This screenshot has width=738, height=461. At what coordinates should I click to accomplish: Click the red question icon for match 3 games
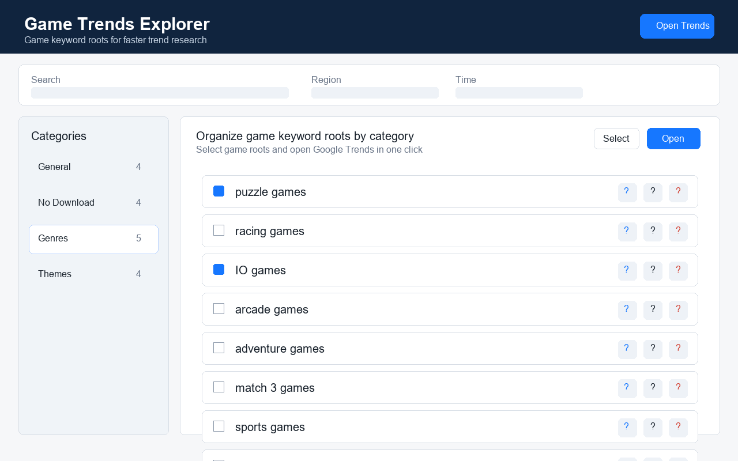click(x=678, y=388)
